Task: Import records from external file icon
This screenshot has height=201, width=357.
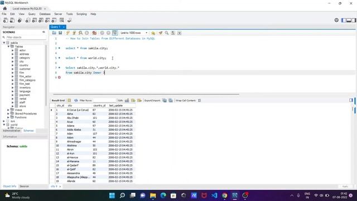Action: 171,100
